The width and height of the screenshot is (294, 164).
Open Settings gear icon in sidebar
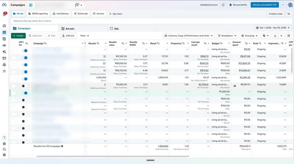click(4, 144)
